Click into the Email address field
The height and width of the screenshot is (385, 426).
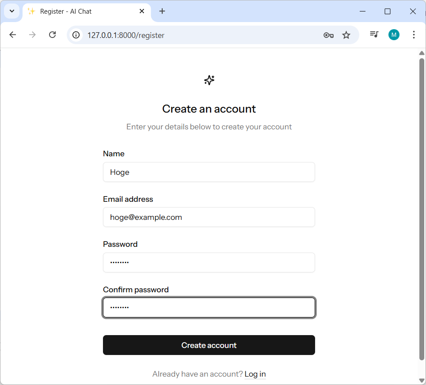click(209, 217)
